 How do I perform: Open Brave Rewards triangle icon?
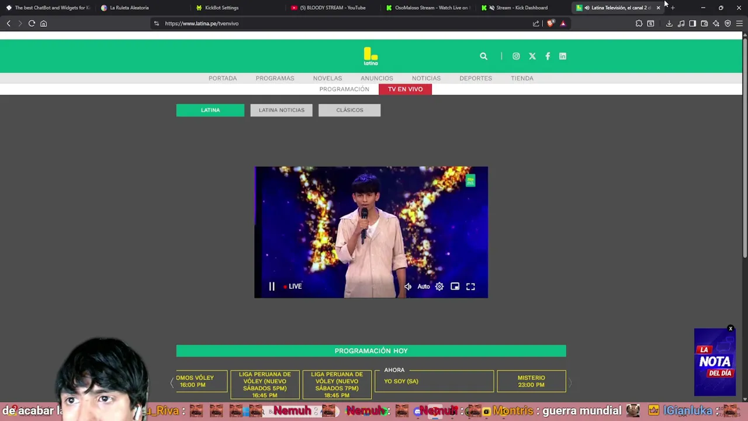(x=563, y=23)
